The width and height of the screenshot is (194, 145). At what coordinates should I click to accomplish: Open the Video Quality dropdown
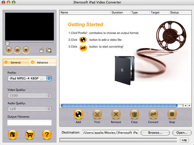(29, 95)
